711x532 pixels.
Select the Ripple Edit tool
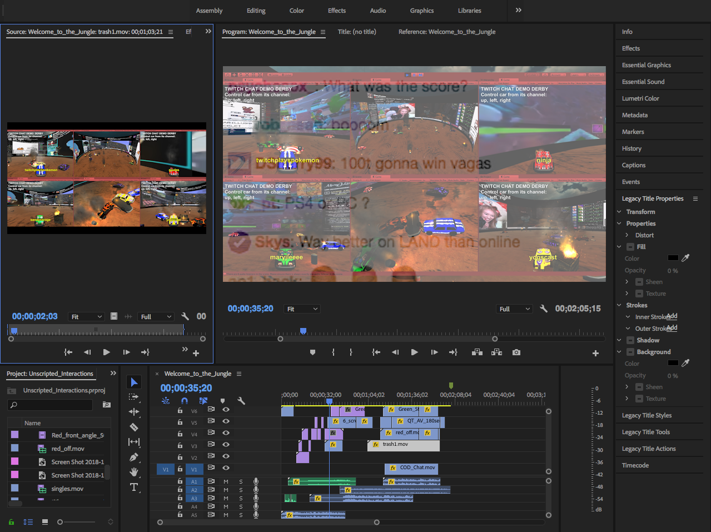[x=134, y=412]
